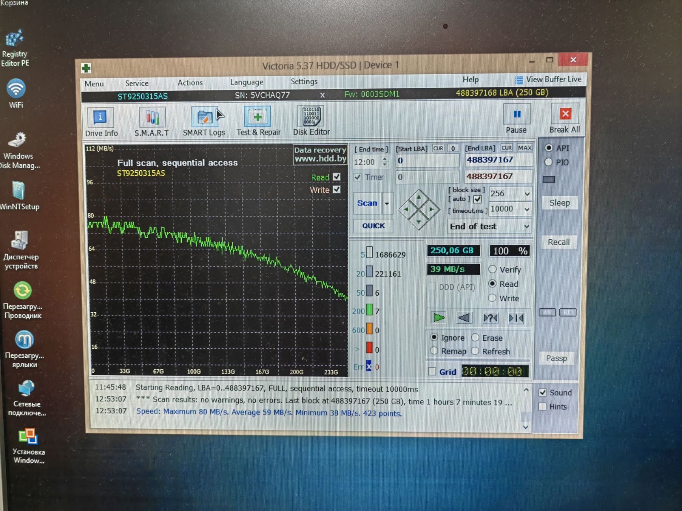Open the Settings menu
Image resolution: width=682 pixels, height=511 pixels.
click(304, 82)
